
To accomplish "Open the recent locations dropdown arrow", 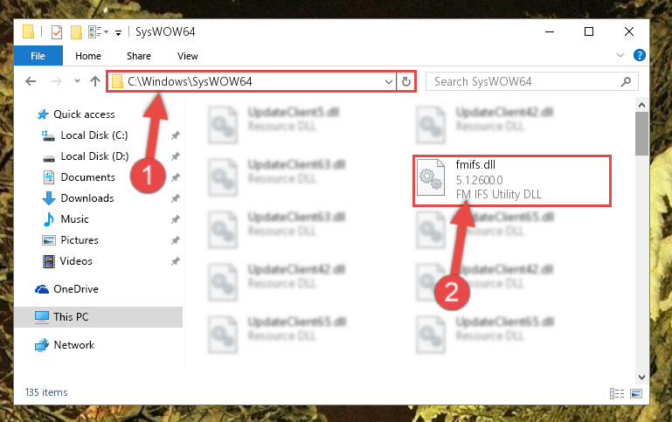I will tap(77, 80).
